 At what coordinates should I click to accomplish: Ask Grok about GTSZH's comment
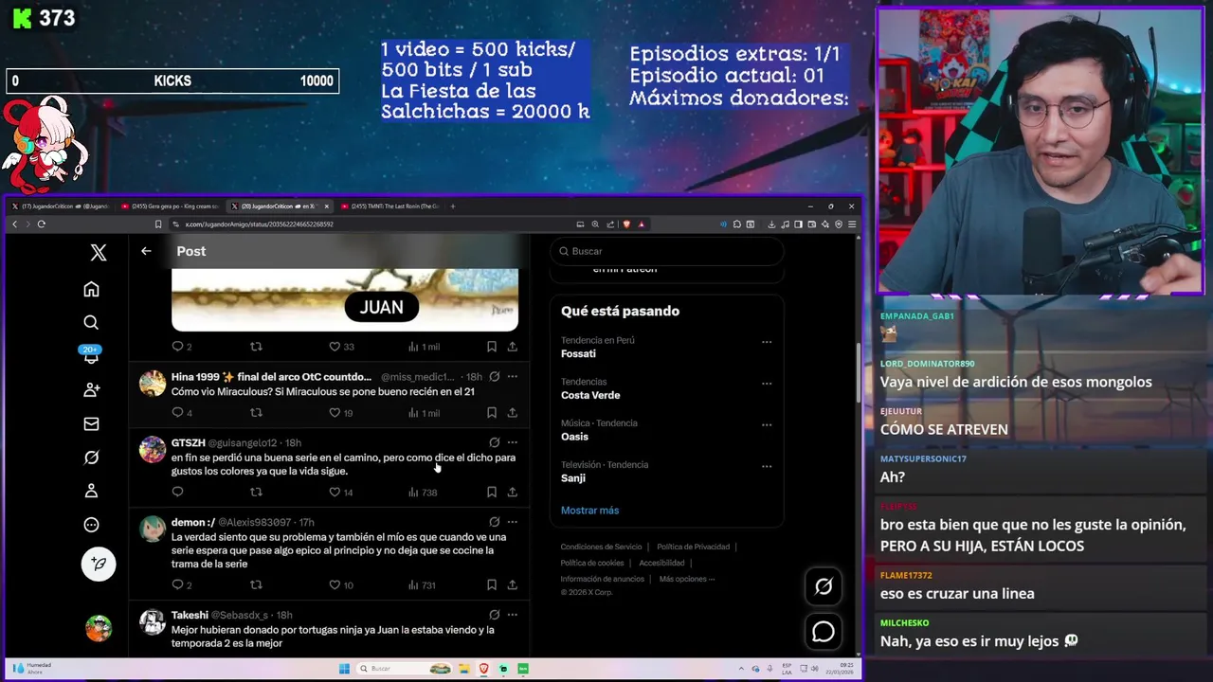coord(494,442)
